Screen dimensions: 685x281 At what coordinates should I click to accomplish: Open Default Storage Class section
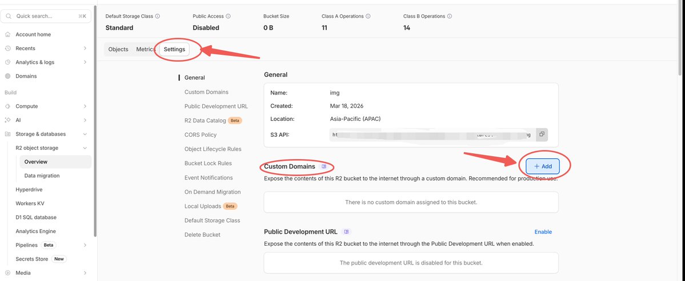click(x=213, y=221)
